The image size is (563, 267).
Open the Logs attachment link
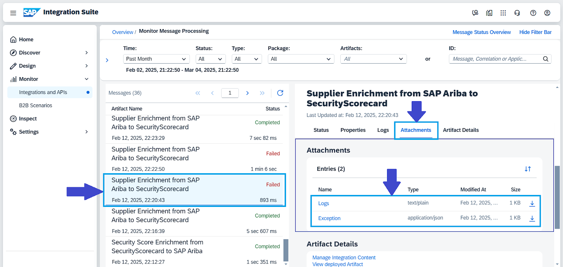pos(324,203)
